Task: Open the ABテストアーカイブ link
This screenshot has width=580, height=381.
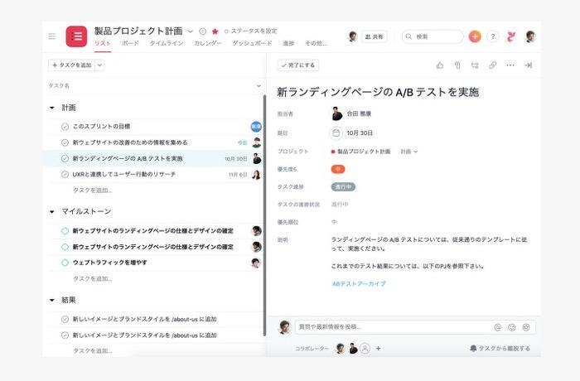Action: click(358, 284)
